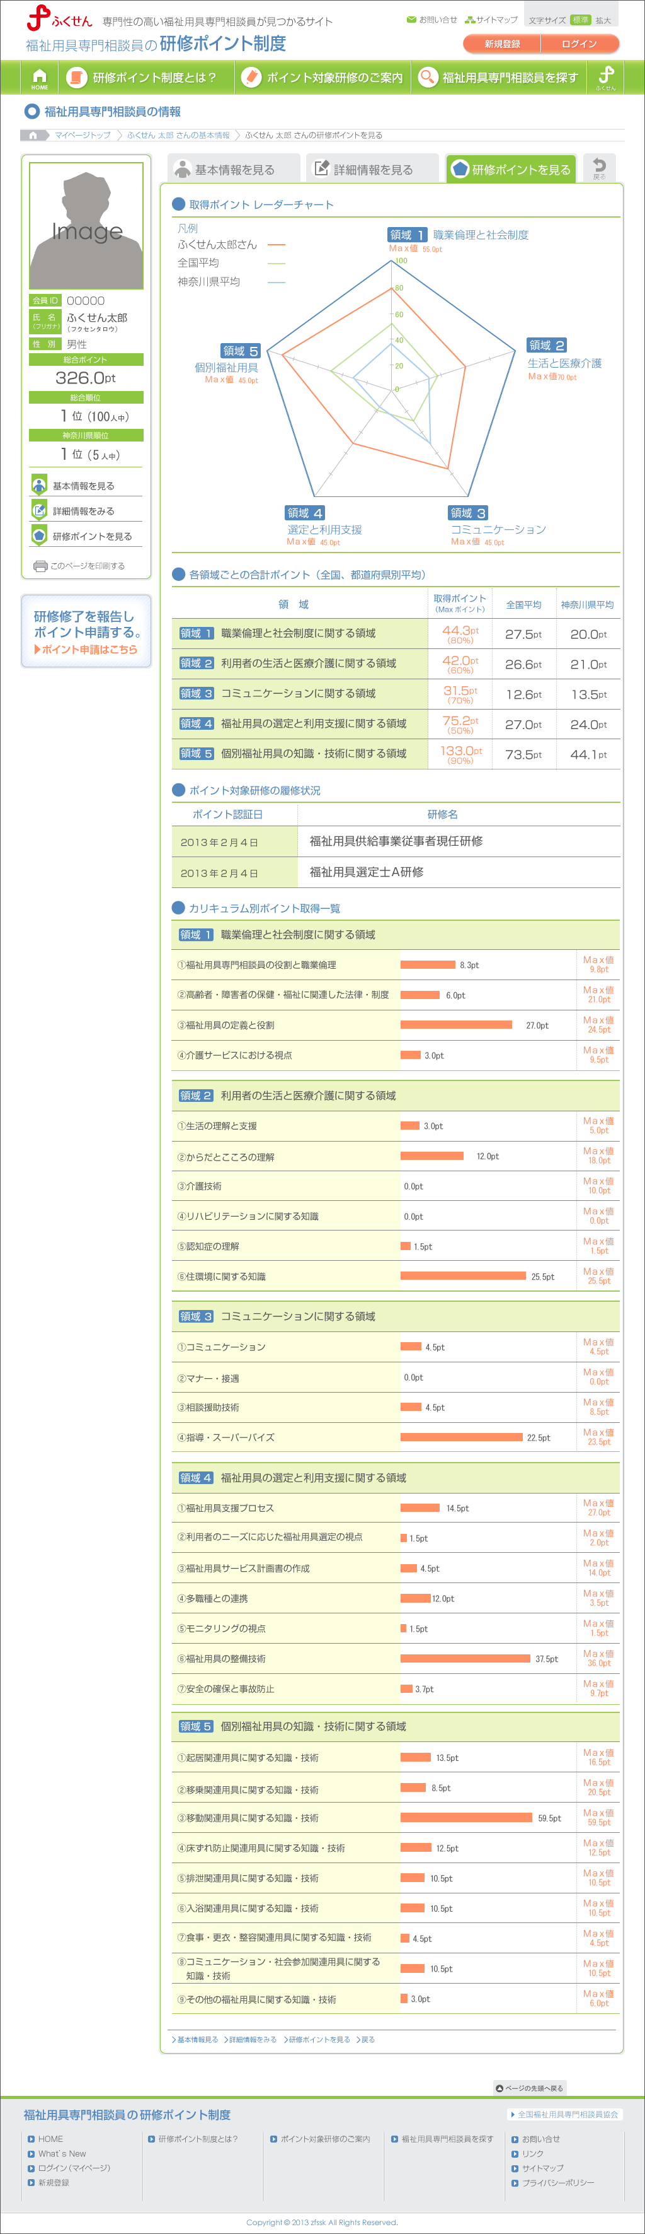Click the curriculum row ④指導・スーパーバイズ

[x=396, y=1438]
